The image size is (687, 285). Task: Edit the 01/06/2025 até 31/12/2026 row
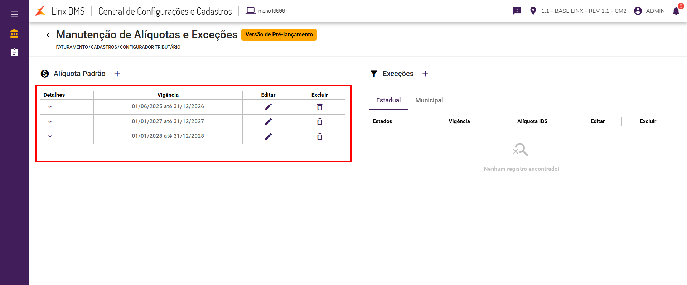click(x=268, y=107)
